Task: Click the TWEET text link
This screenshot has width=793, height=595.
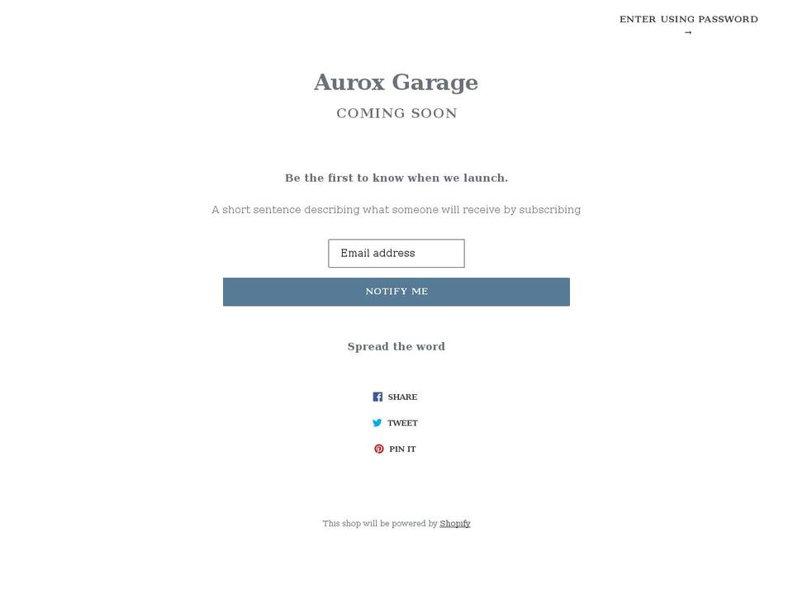Action: 402,423
